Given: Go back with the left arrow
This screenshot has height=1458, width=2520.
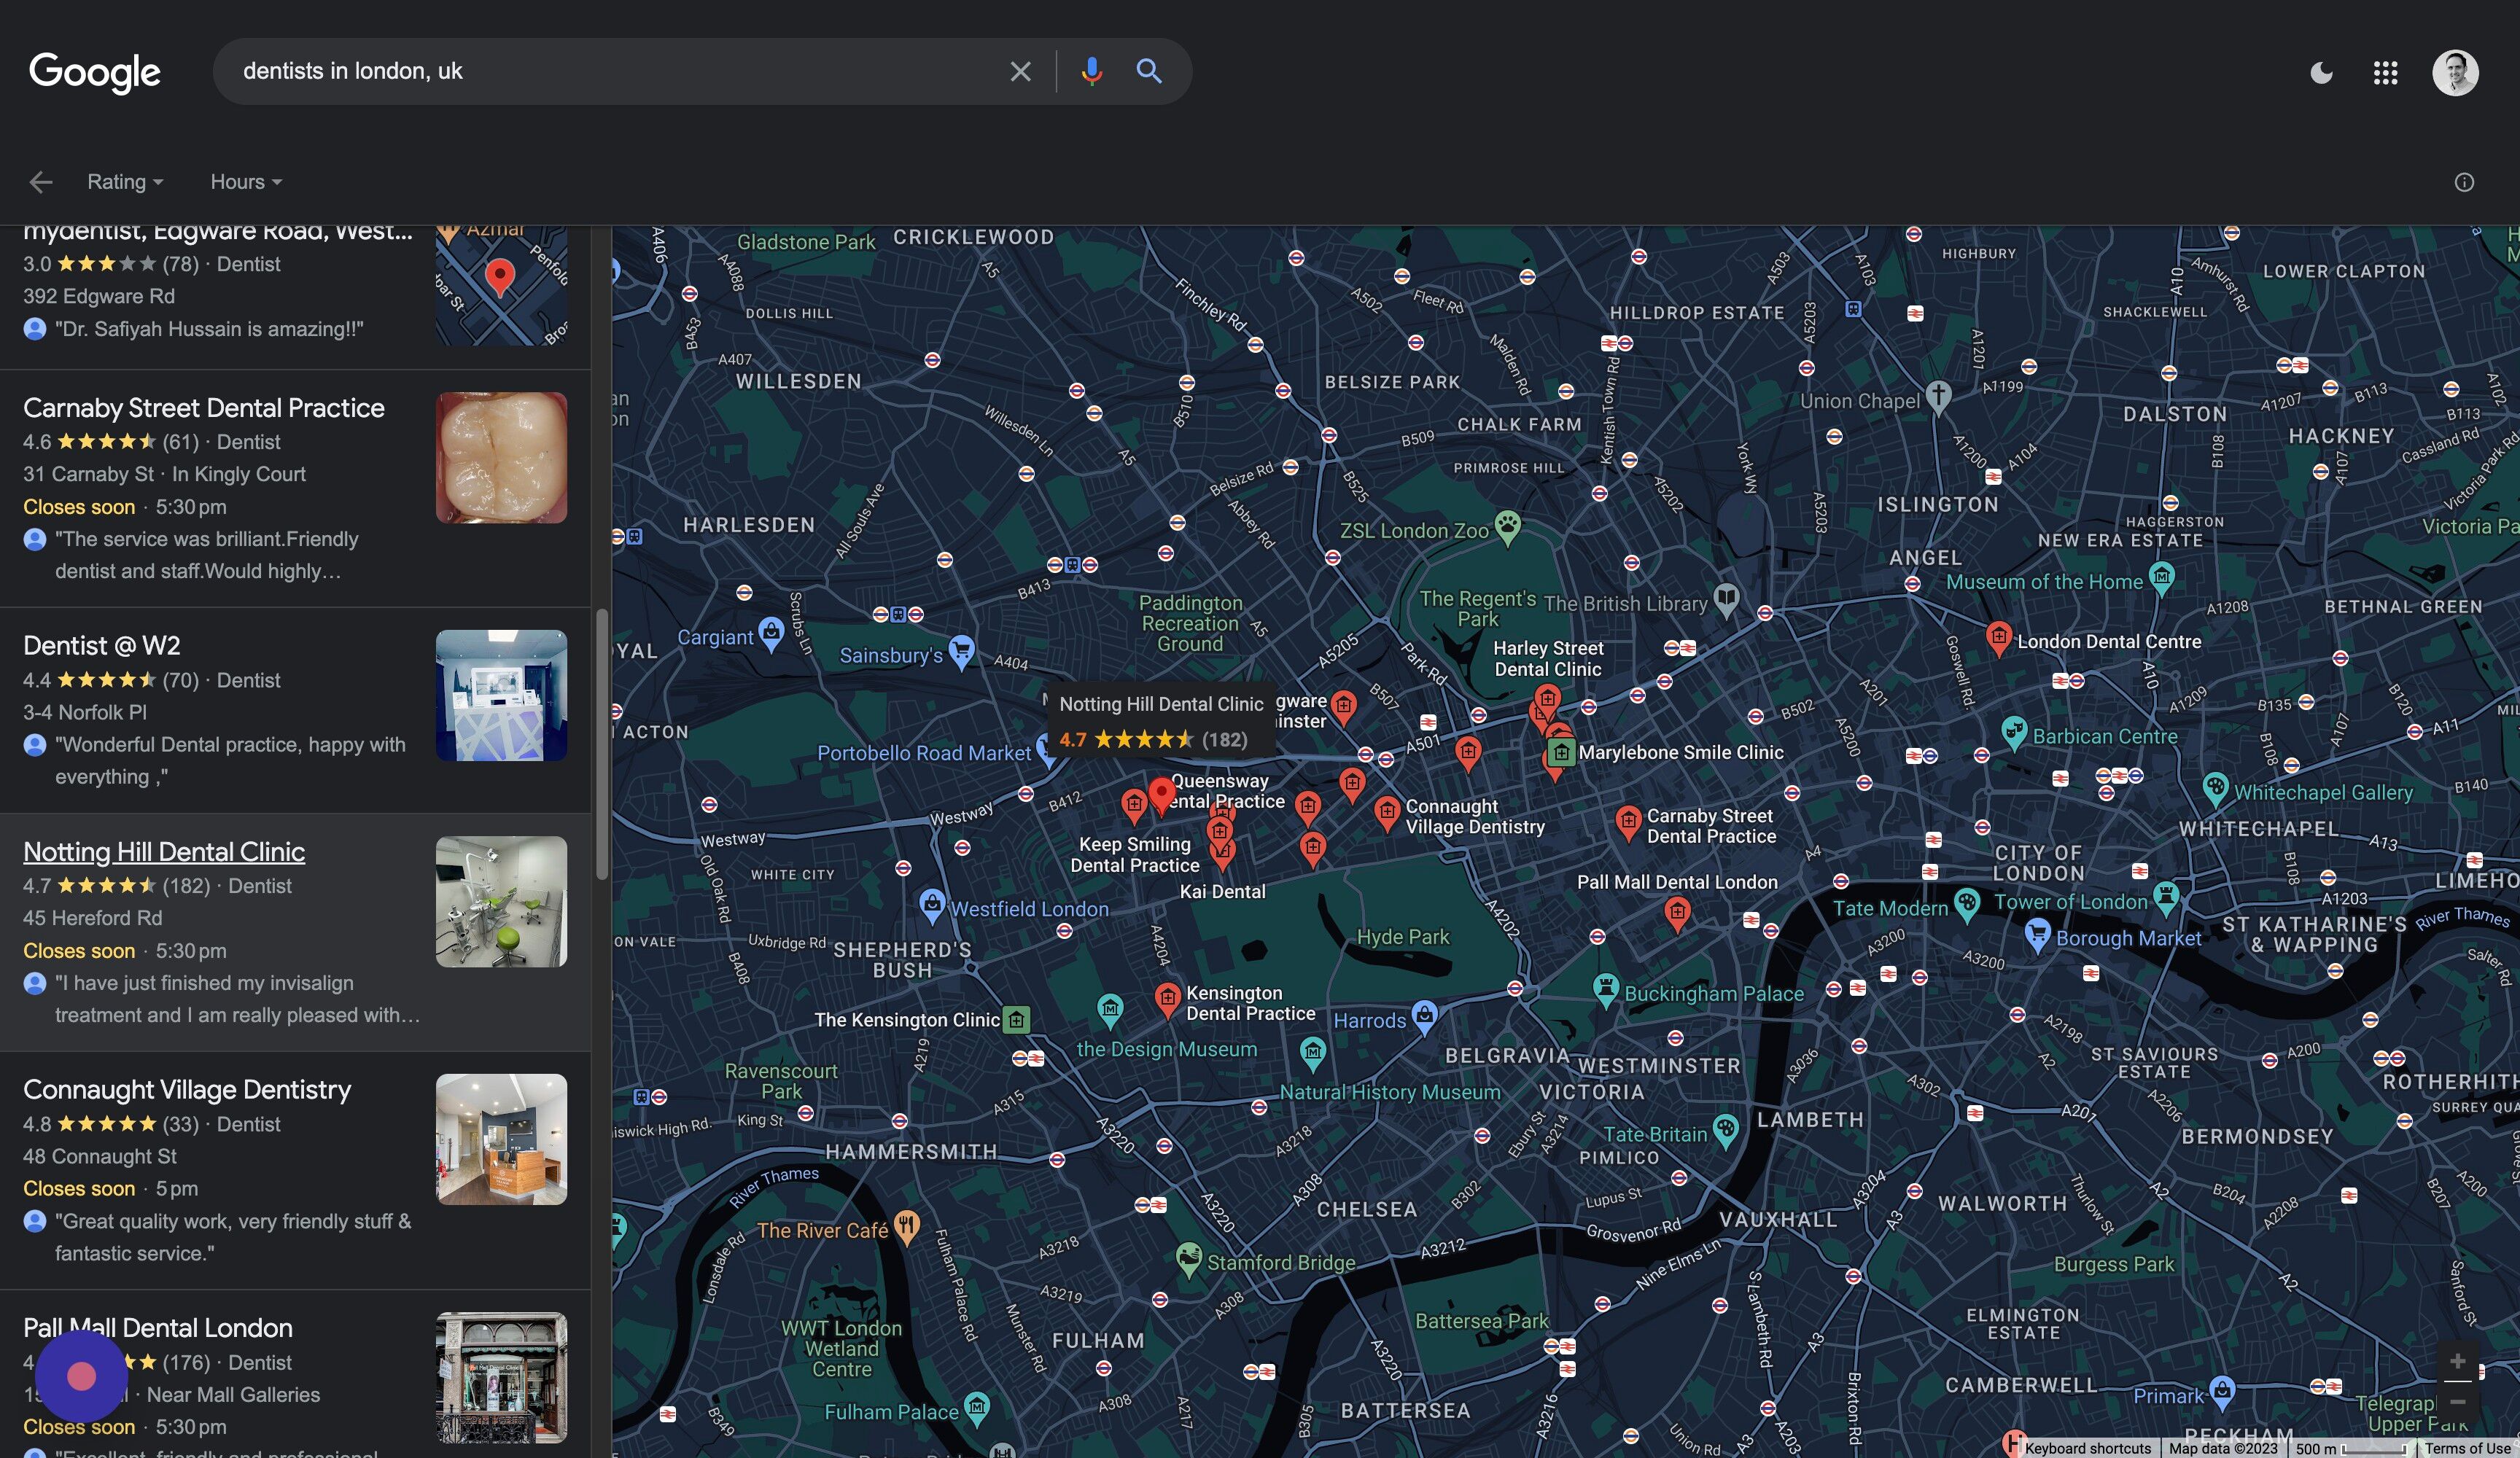Looking at the screenshot, I should [41, 181].
